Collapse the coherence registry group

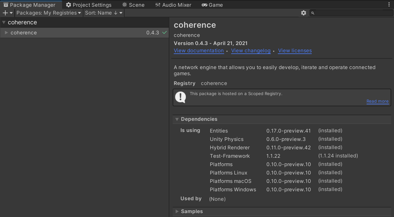[4, 22]
